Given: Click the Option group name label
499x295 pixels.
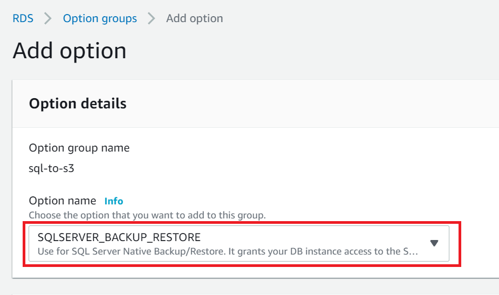Looking at the screenshot, I should click(x=79, y=148).
